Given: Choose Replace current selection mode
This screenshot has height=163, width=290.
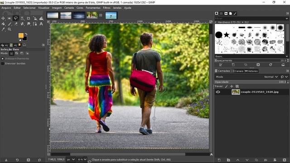Looking at the screenshot, I should 11,53.
